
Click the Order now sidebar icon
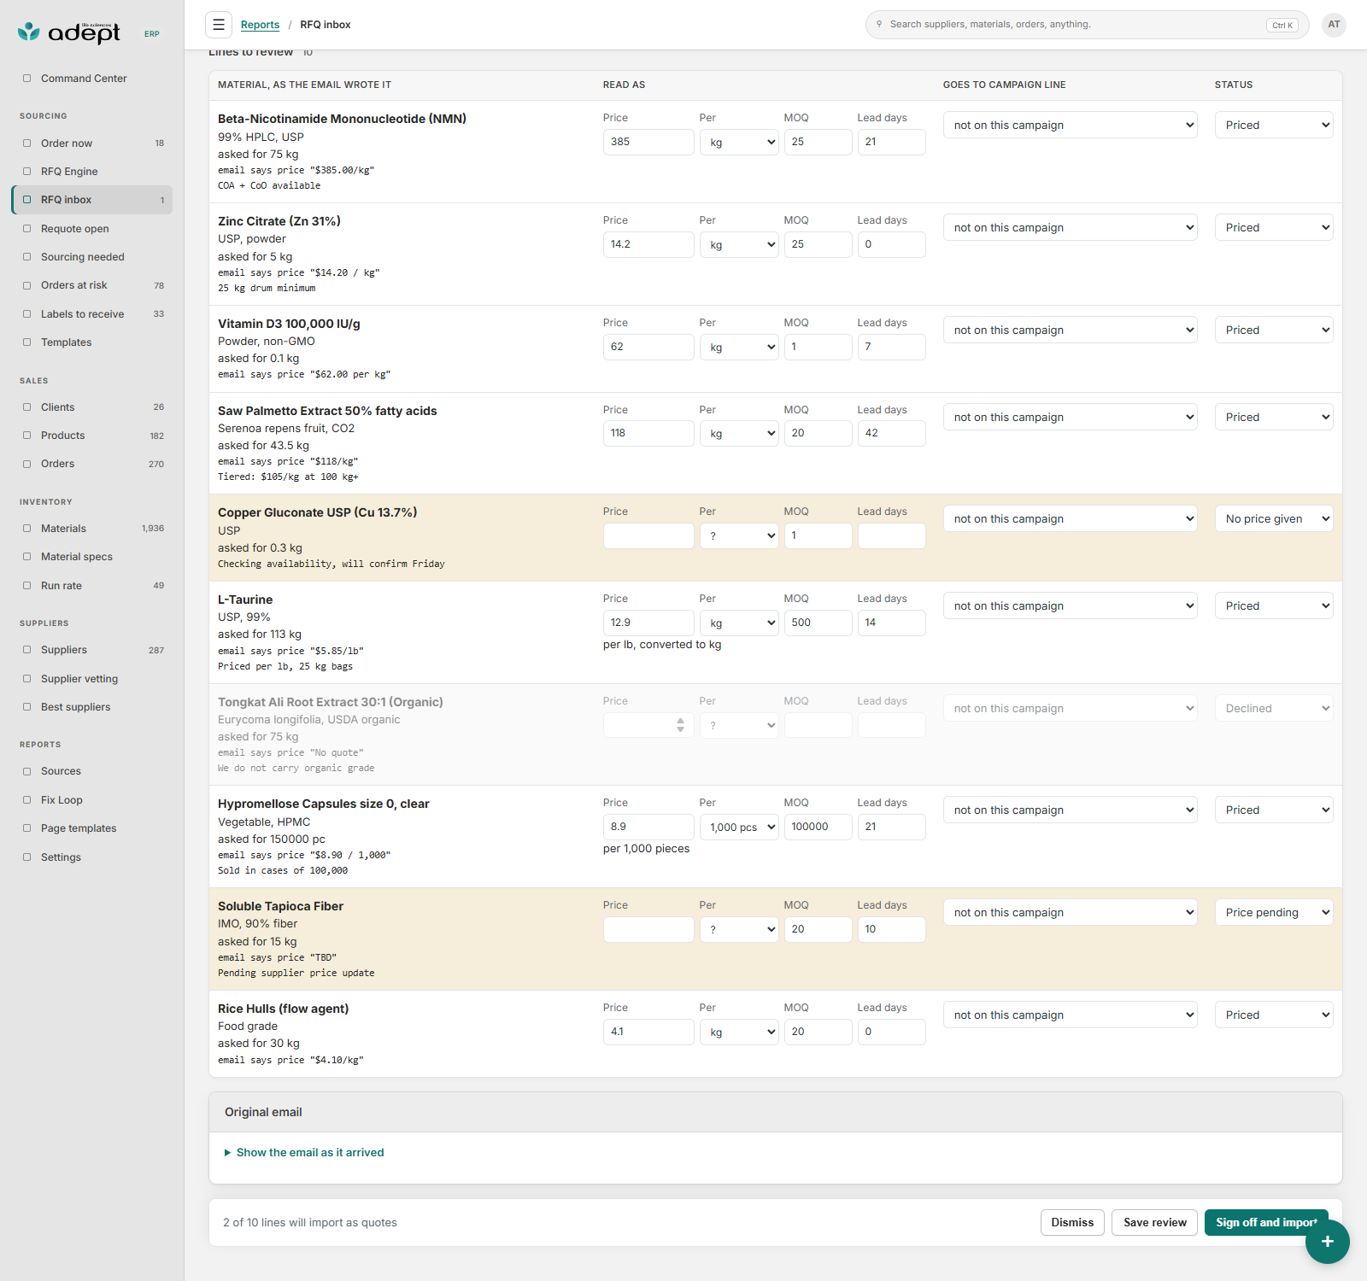[26, 143]
